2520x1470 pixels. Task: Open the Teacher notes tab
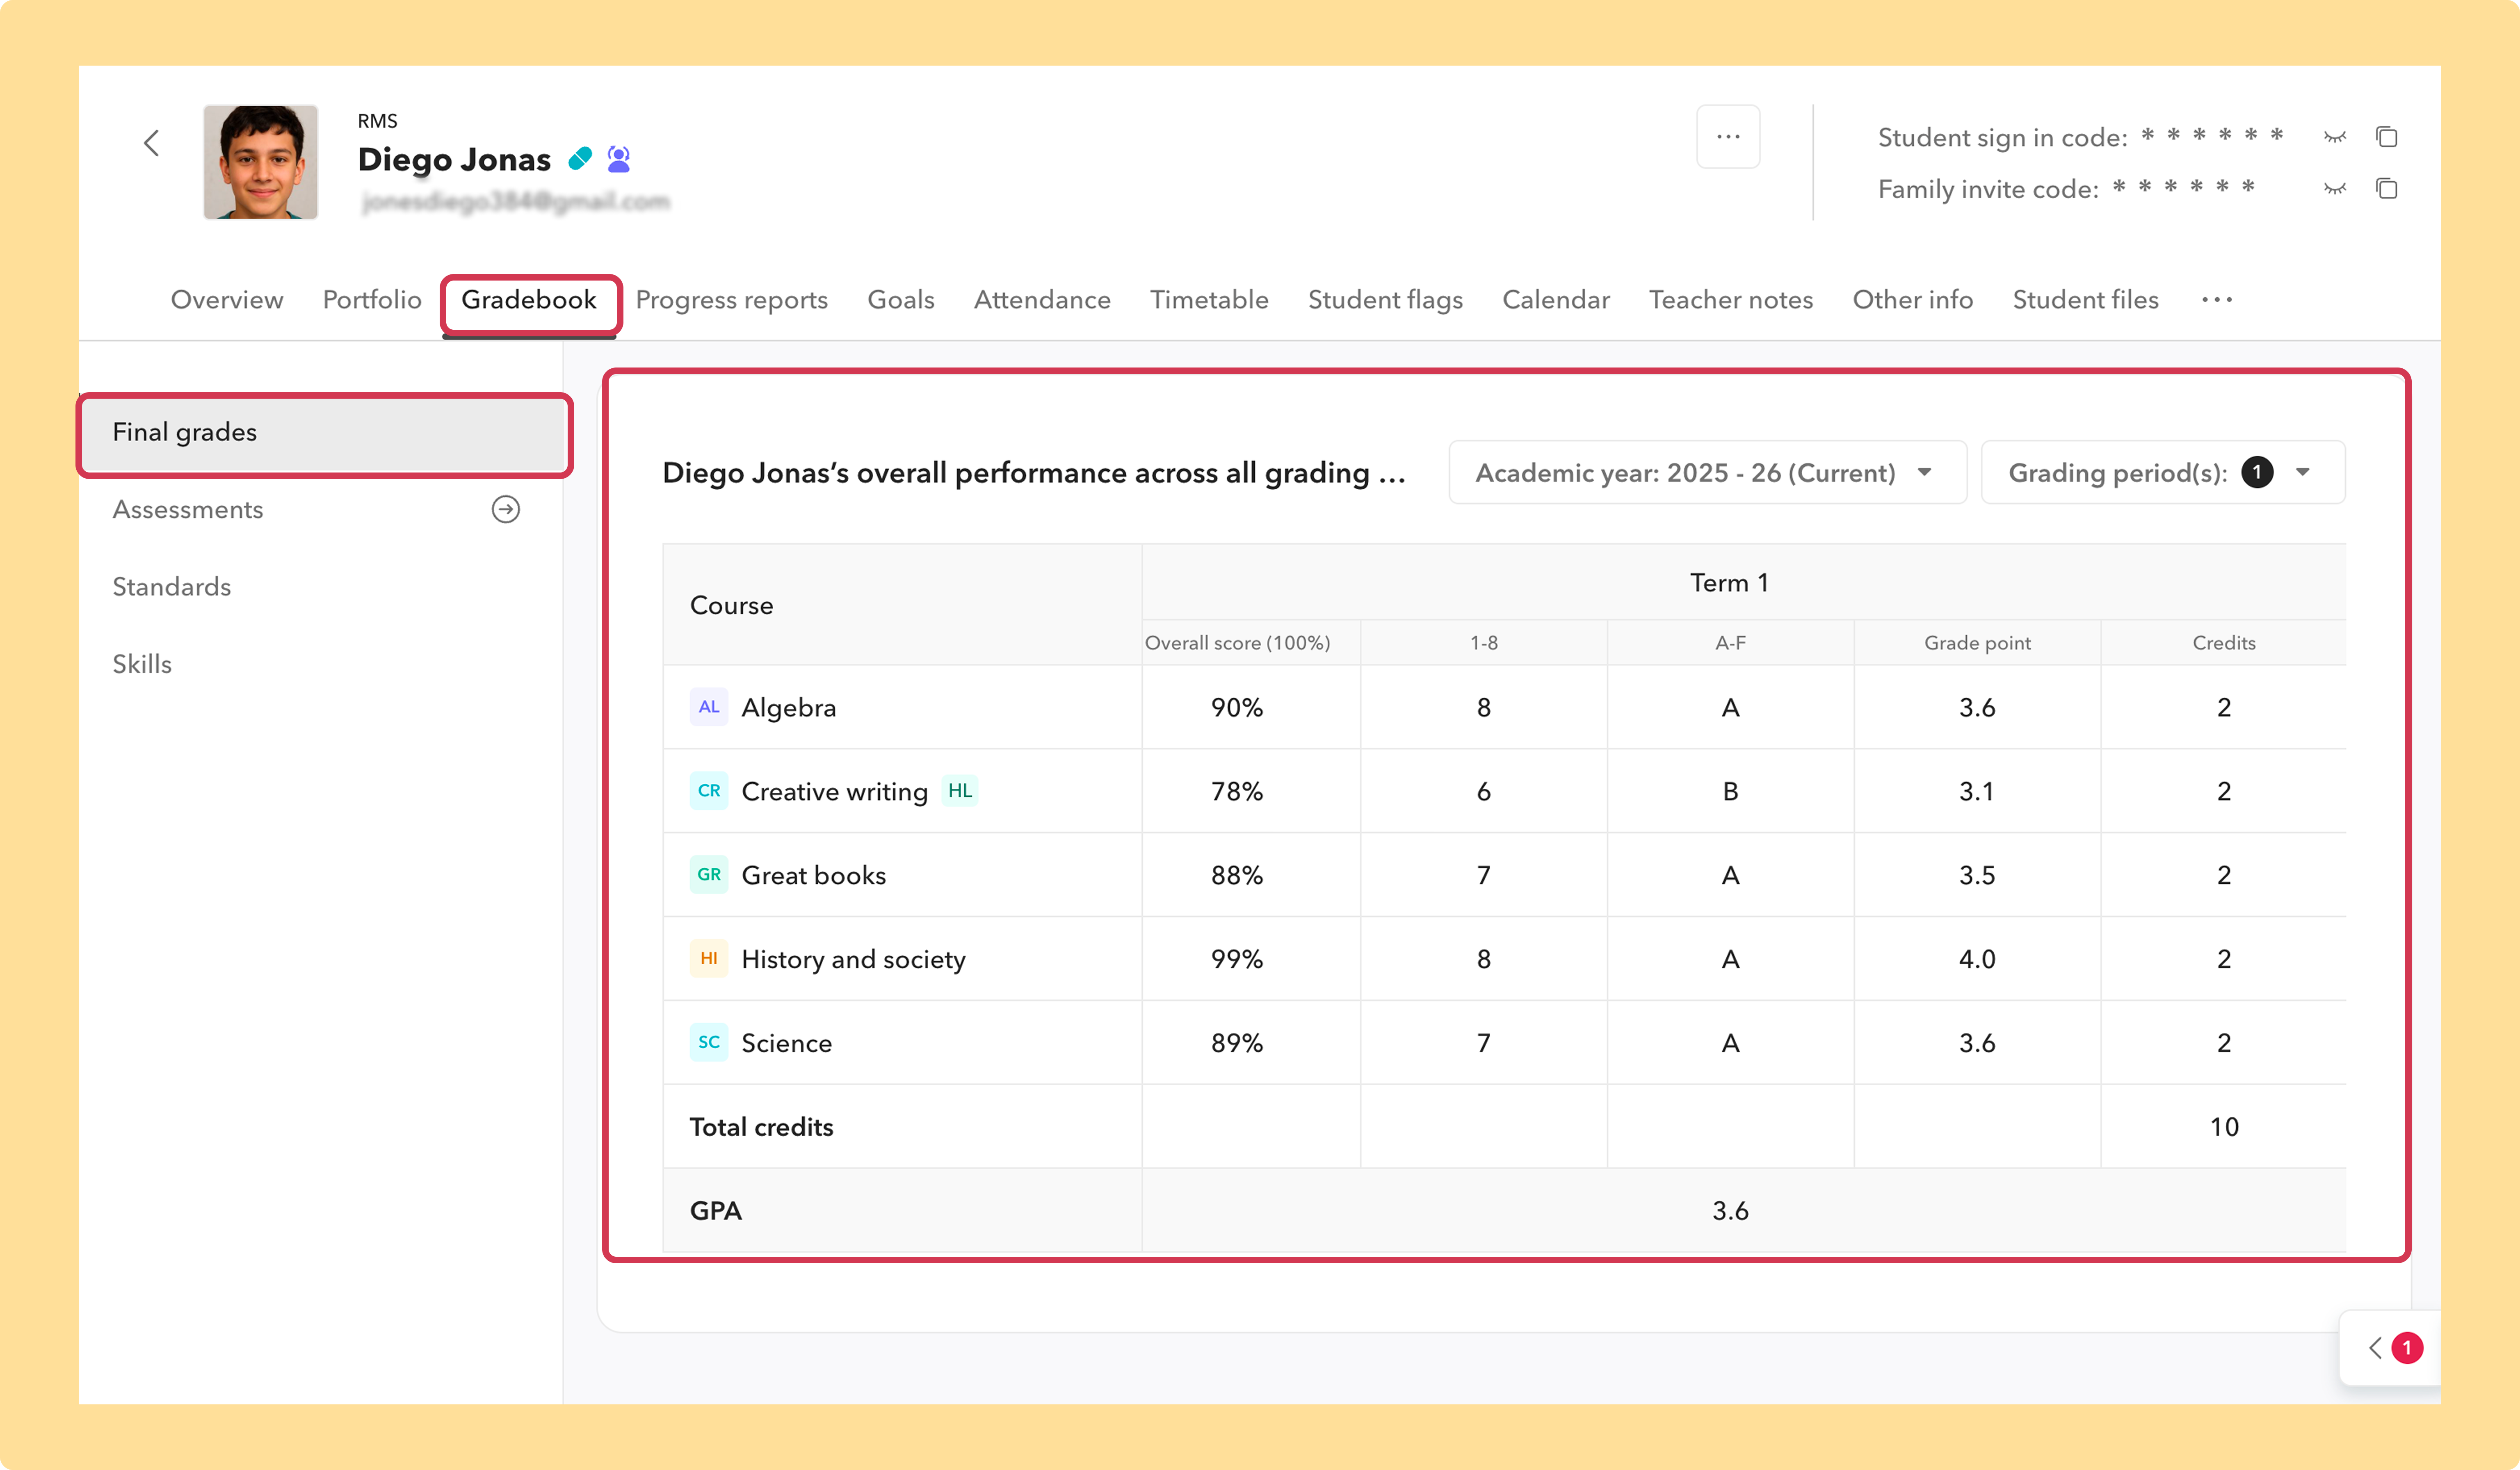(x=1731, y=300)
